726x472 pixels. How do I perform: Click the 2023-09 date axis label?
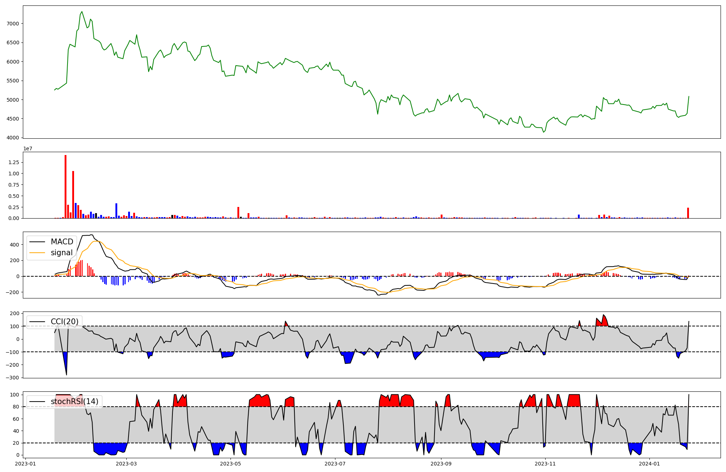click(x=441, y=464)
